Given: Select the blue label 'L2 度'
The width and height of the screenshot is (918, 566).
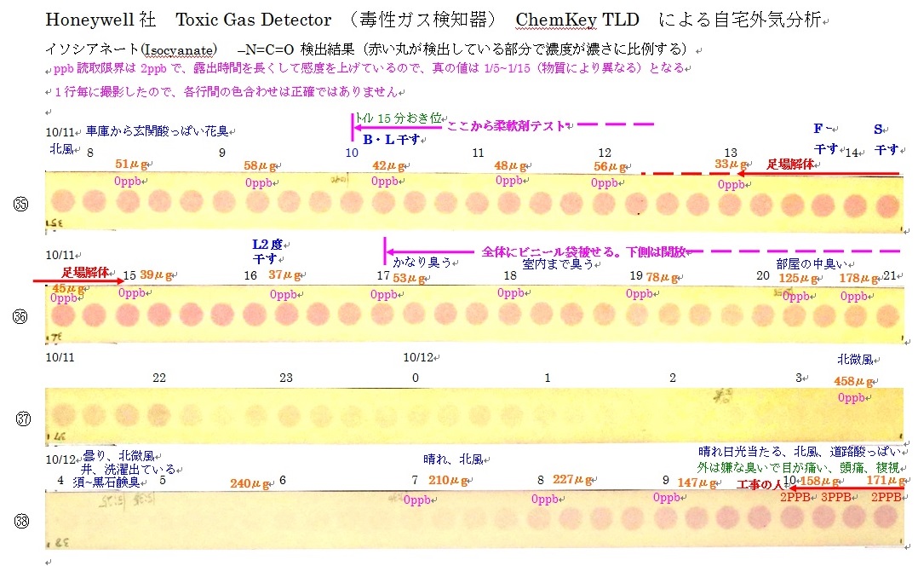Looking at the screenshot, I should point(267,245).
